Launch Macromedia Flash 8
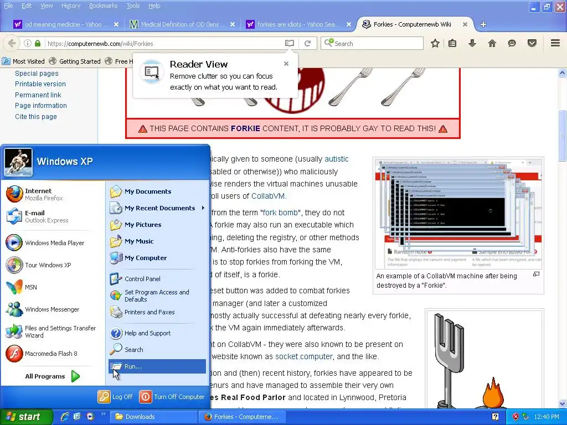The image size is (567, 425). click(54, 354)
